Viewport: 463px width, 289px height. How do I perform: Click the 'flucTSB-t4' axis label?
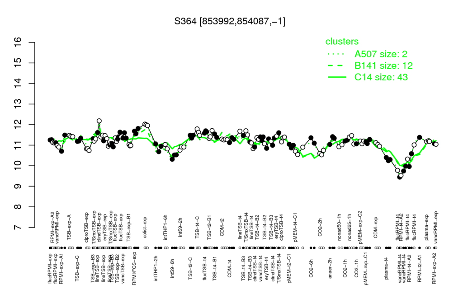coord(205,268)
